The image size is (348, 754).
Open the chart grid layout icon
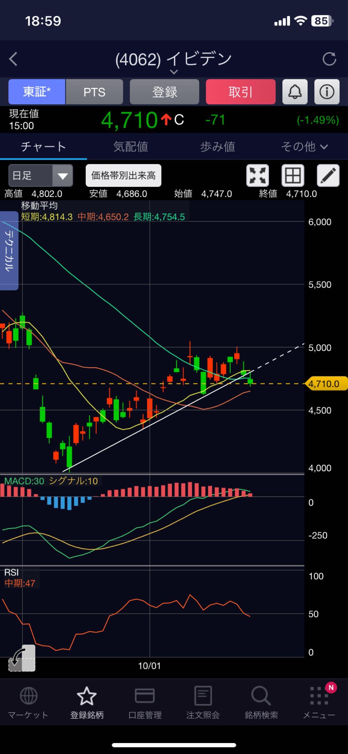(293, 175)
